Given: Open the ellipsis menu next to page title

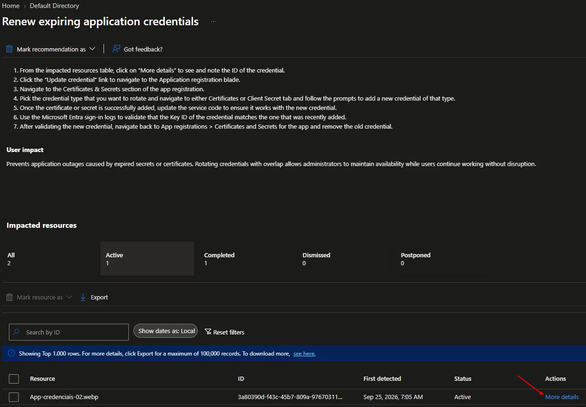Looking at the screenshot, I should coord(214,22).
